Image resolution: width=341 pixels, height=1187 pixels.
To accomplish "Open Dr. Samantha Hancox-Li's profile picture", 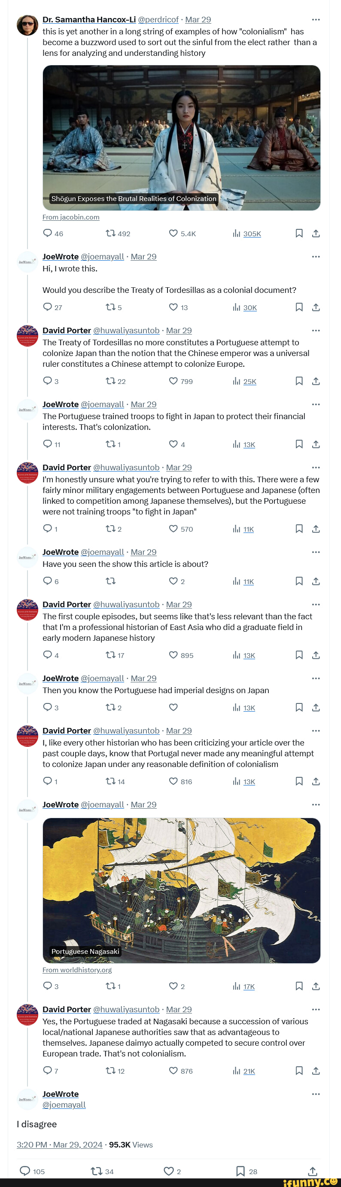I will click(27, 25).
